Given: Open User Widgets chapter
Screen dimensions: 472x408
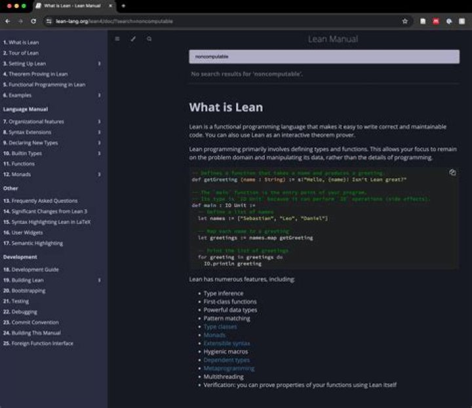Looking at the screenshot, I should 23,232.
